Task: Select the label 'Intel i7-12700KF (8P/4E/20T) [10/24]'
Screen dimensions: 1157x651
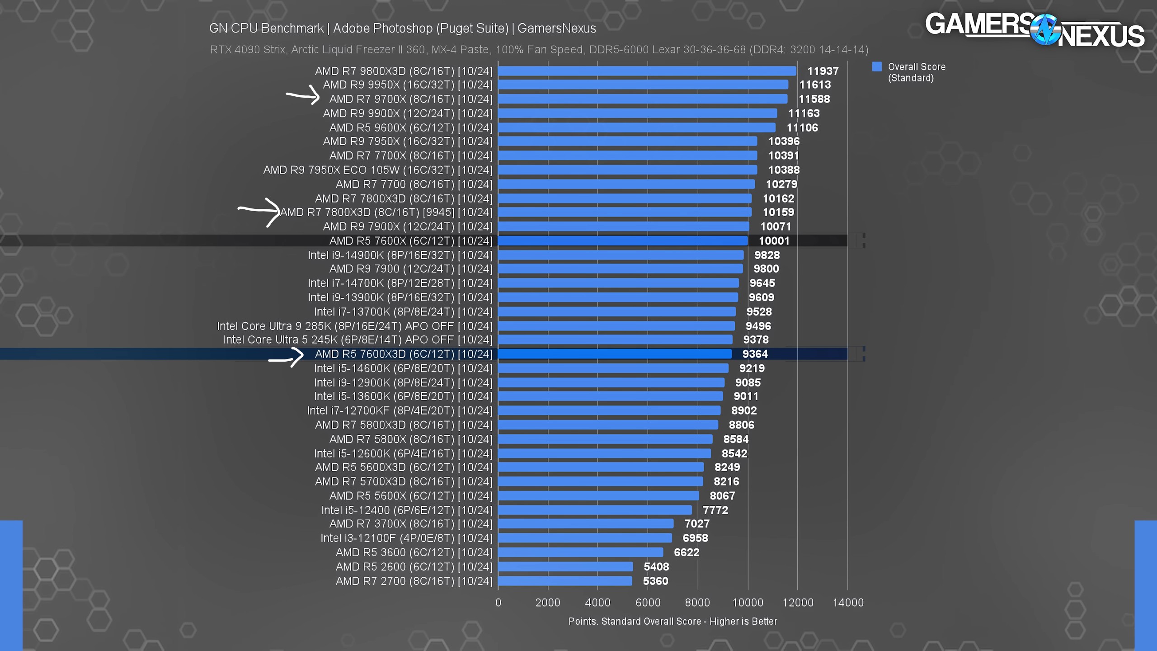Action: pos(400,411)
